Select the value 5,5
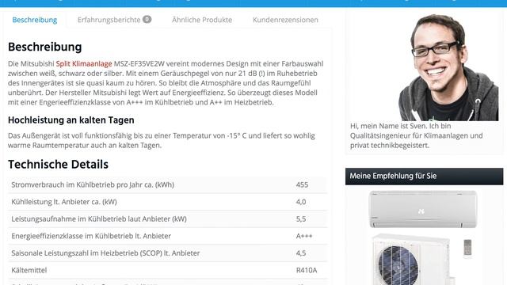This screenshot has height=285, width=507. pyautogui.click(x=301, y=219)
